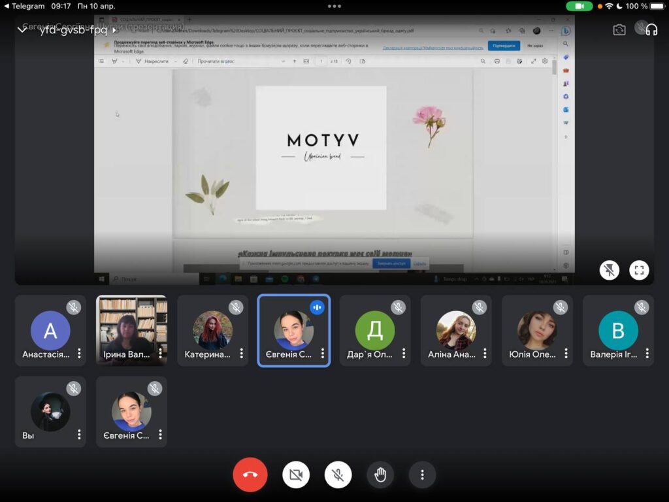Return to Telegram via the back link
The image size is (669, 502).
24,6
